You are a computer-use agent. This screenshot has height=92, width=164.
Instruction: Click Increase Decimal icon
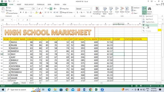pos(88,13)
